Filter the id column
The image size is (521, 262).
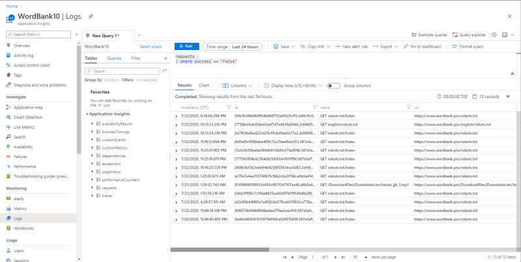point(315,107)
